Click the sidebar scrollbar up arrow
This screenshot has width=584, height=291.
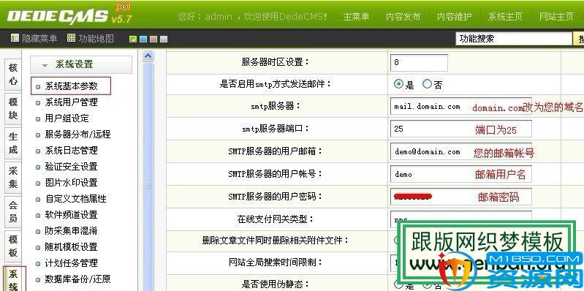click(x=148, y=56)
